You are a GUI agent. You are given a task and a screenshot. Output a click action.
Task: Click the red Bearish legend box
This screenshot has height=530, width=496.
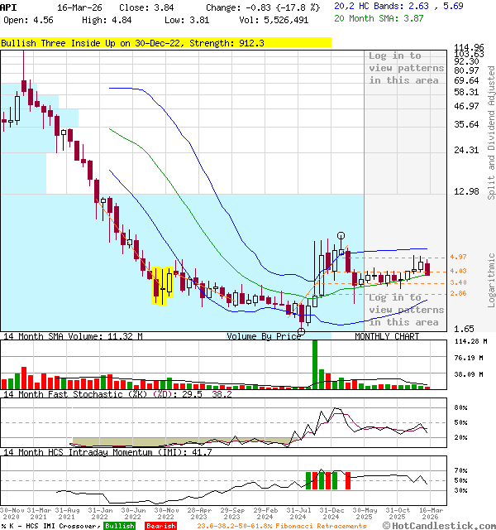pos(160,526)
